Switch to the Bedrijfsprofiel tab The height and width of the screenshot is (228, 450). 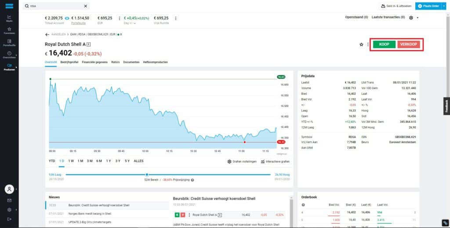[69, 62]
